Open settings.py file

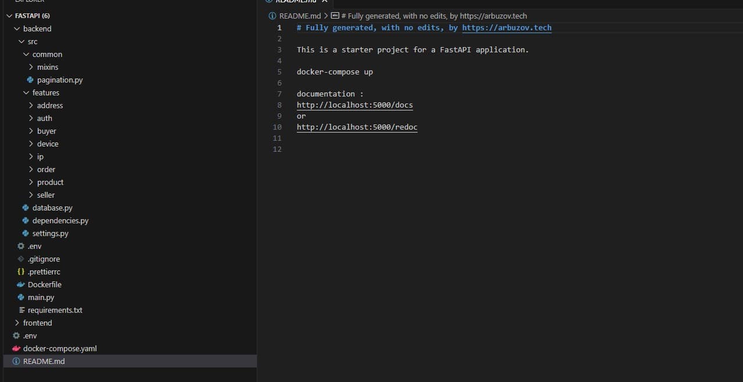[51, 233]
